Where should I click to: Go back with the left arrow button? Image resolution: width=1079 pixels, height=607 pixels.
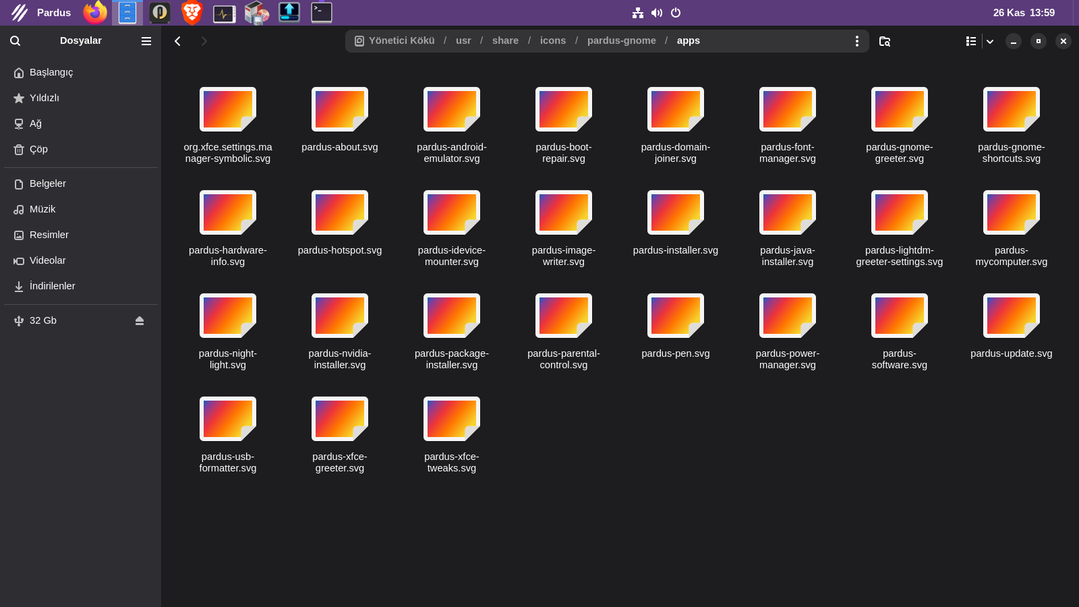pyautogui.click(x=177, y=41)
